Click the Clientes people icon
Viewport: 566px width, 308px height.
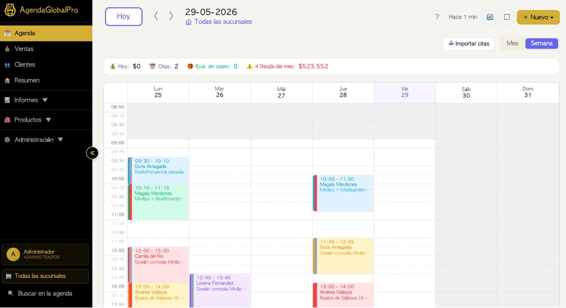(x=7, y=65)
